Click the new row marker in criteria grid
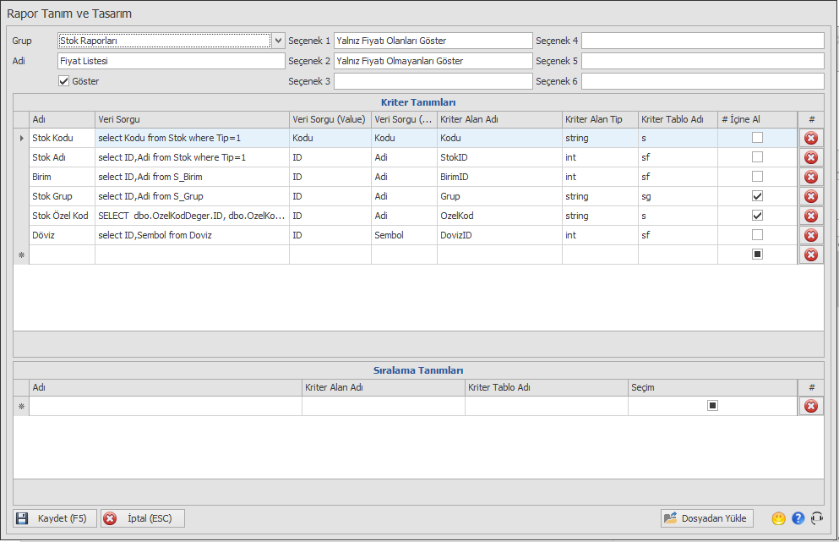Viewport: 839px width, 542px height. click(21, 255)
